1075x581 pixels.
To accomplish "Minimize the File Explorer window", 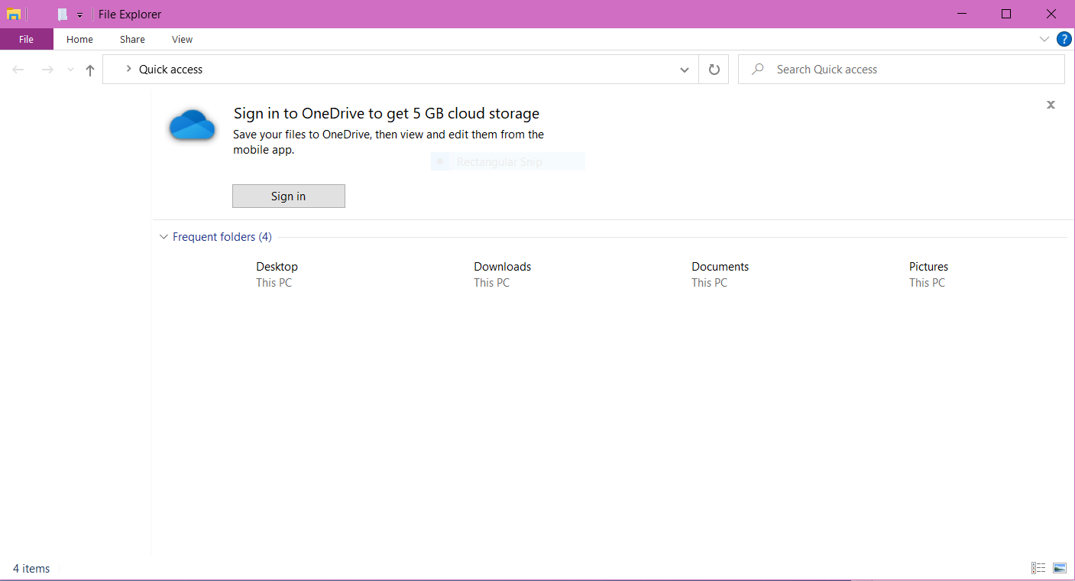I will pyautogui.click(x=962, y=14).
